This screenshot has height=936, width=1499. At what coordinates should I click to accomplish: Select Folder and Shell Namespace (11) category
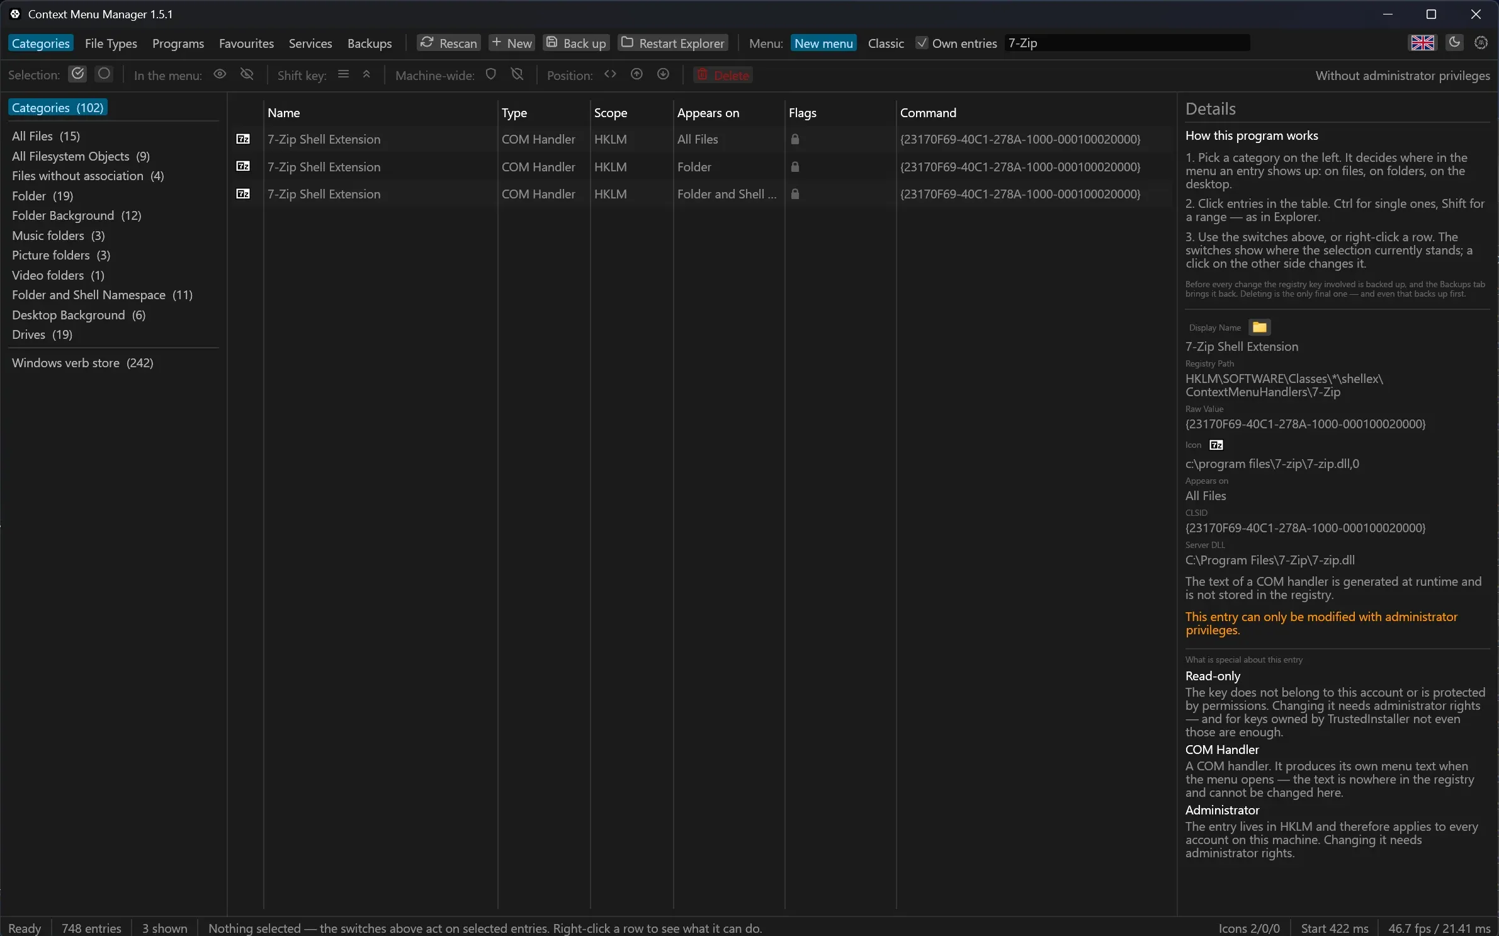click(x=102, y=294)
